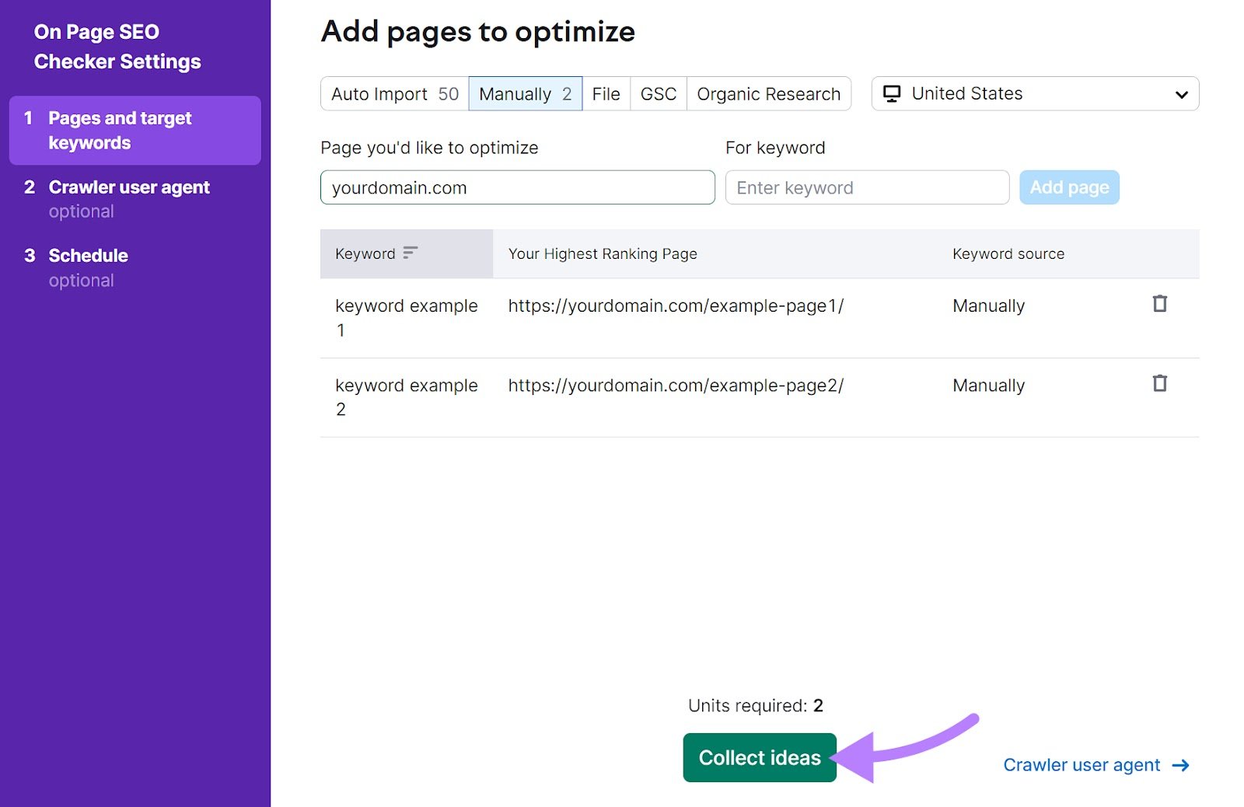Open the Organic Research tab

pos(768,93)
